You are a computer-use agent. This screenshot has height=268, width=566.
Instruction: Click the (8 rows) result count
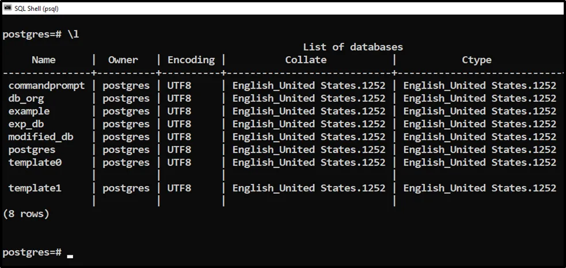click(26, 214)
